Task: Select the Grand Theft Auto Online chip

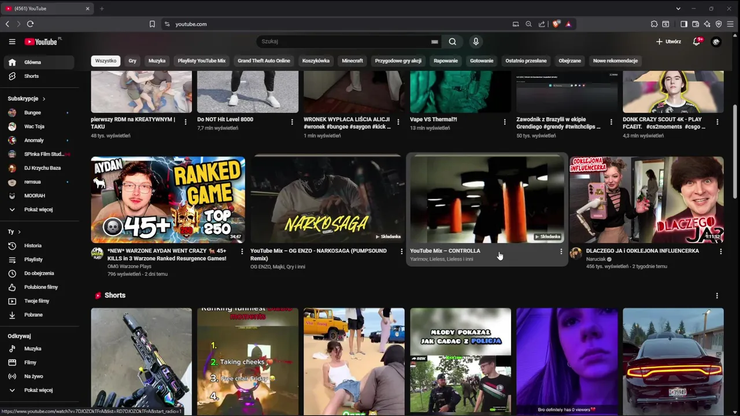Action: click(x=264, y=61)
